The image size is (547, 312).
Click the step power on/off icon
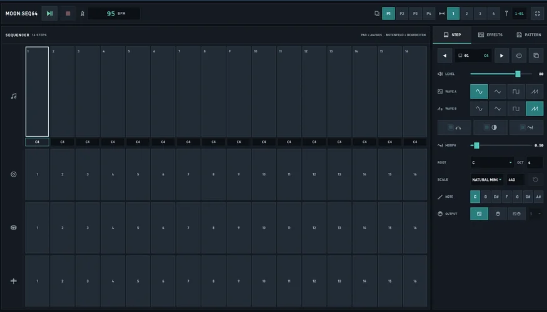[x=519, y=56]
